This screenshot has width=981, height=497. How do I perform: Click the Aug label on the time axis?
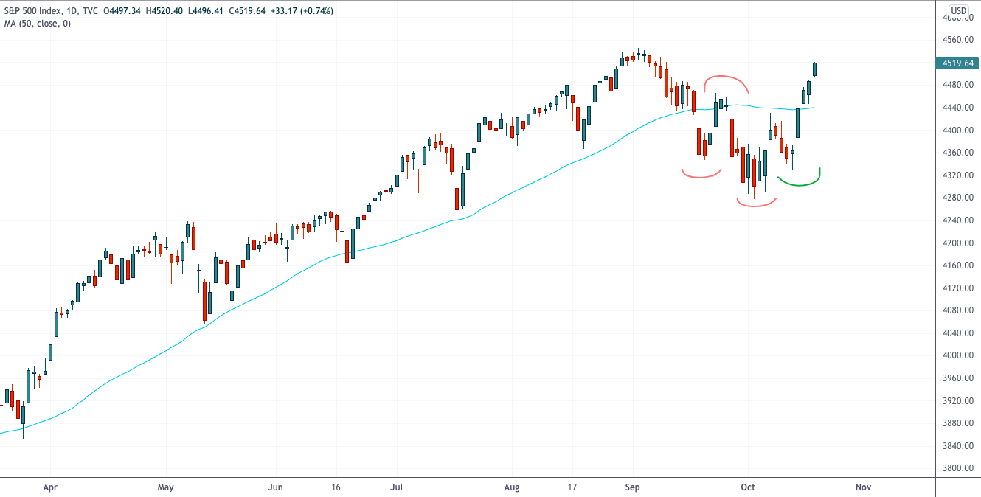[512, 487]
